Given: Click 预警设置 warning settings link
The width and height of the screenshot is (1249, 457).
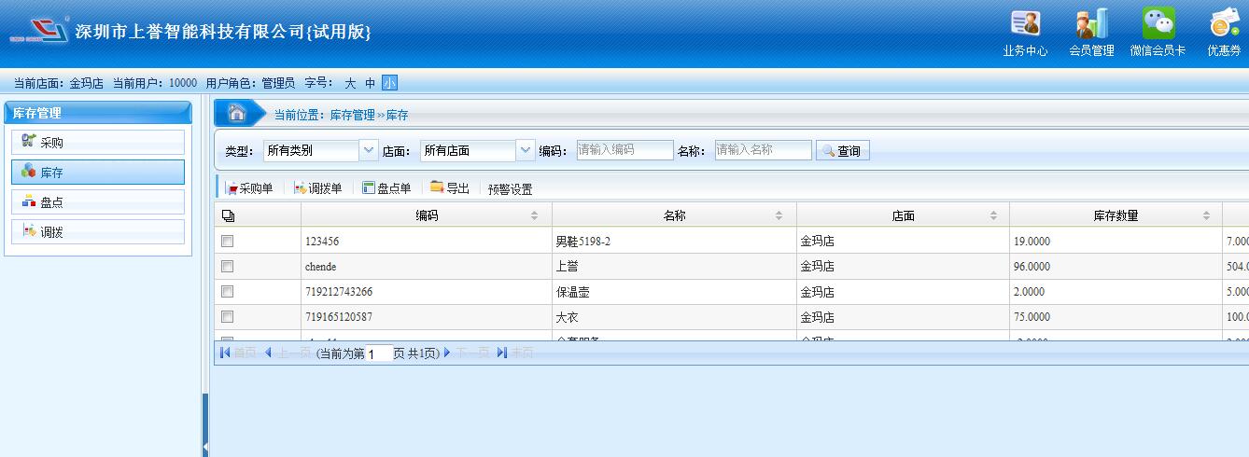Looking at the screenshot, I should pos(510,189).
